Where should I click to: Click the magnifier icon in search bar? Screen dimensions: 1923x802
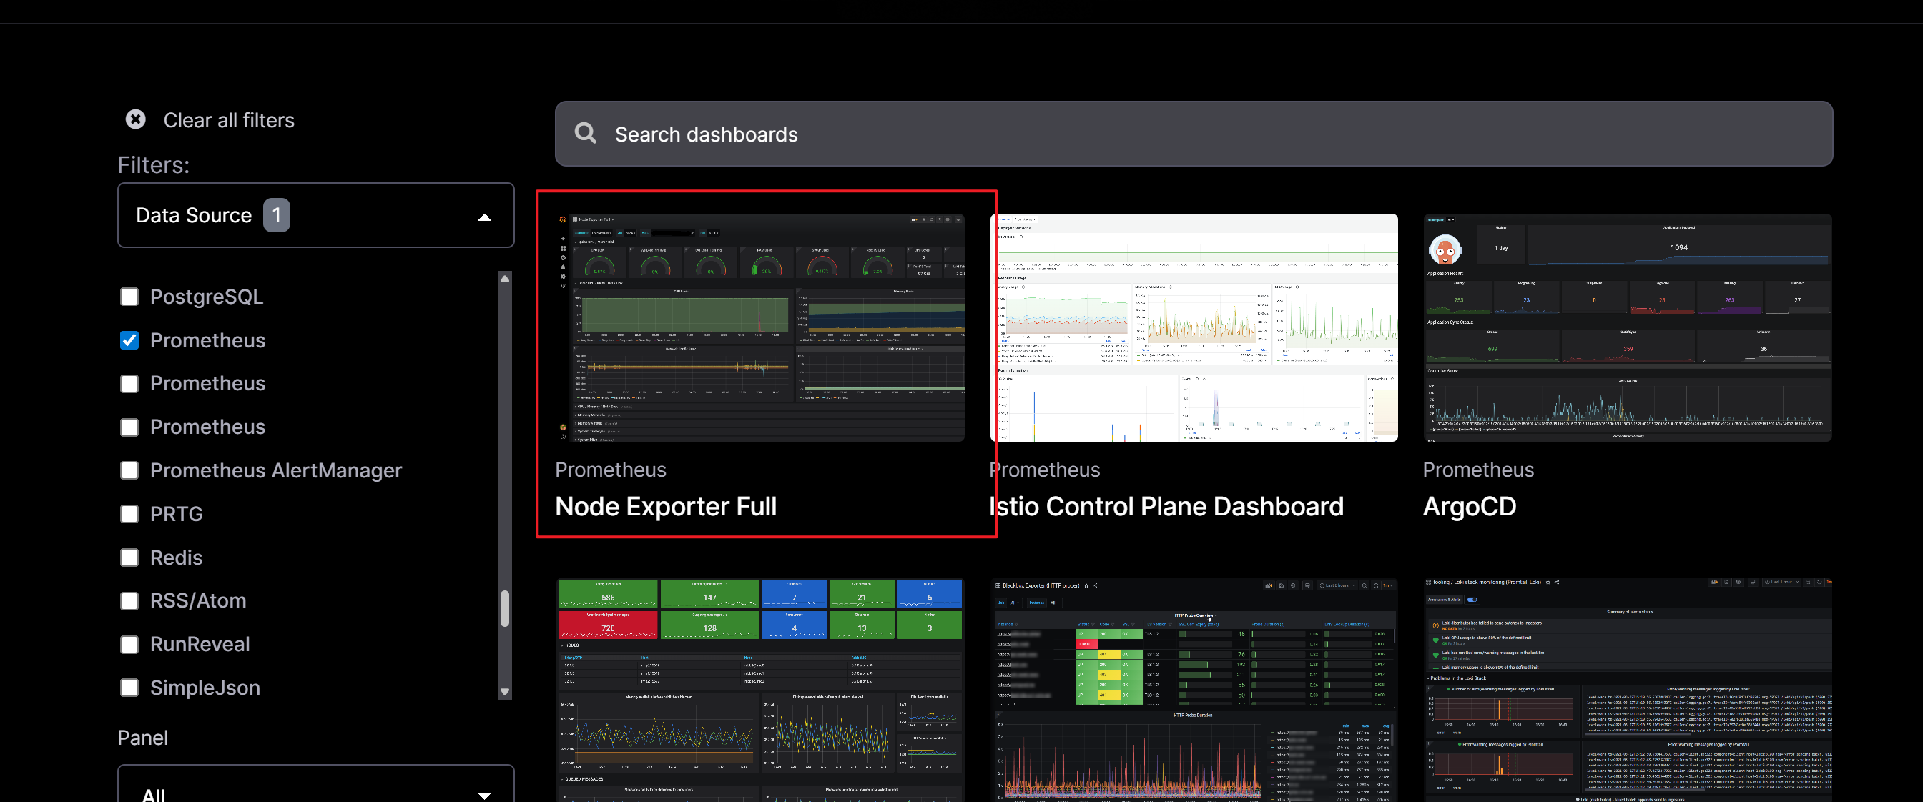(585, 134)
